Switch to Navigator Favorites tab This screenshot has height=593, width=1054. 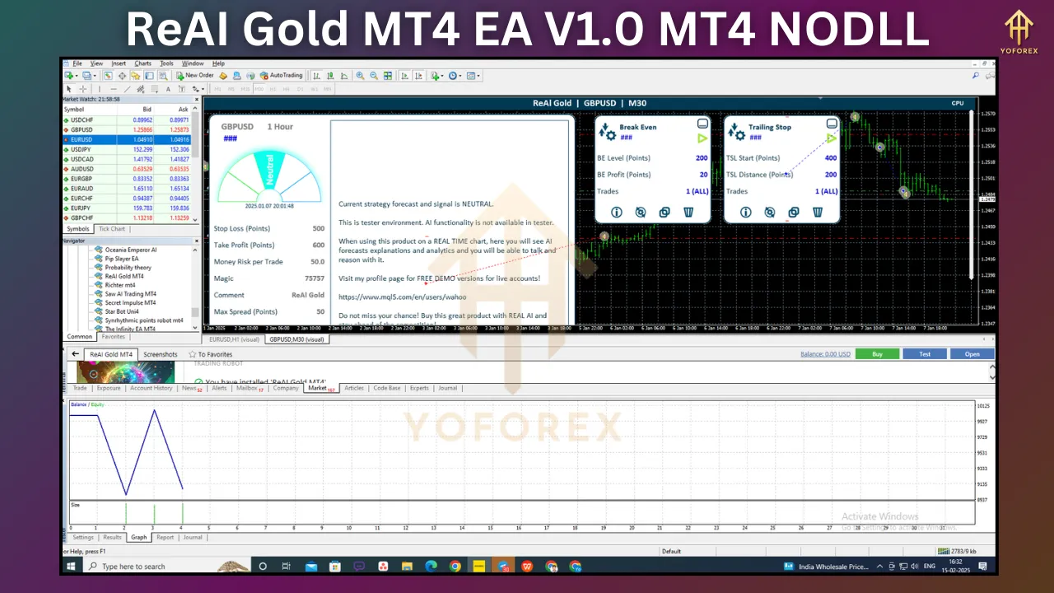[x=113, y=337]
